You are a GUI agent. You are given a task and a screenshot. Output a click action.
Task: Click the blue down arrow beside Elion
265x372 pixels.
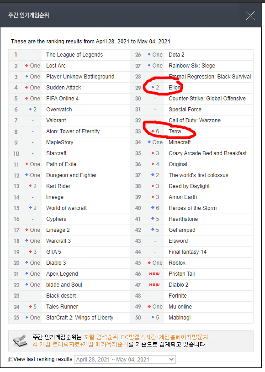tap(153, 87)
